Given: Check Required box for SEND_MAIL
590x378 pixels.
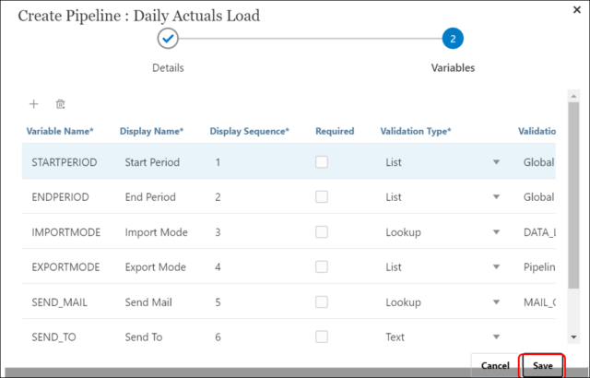Looking at the screenshot, I should coord(322,302).
